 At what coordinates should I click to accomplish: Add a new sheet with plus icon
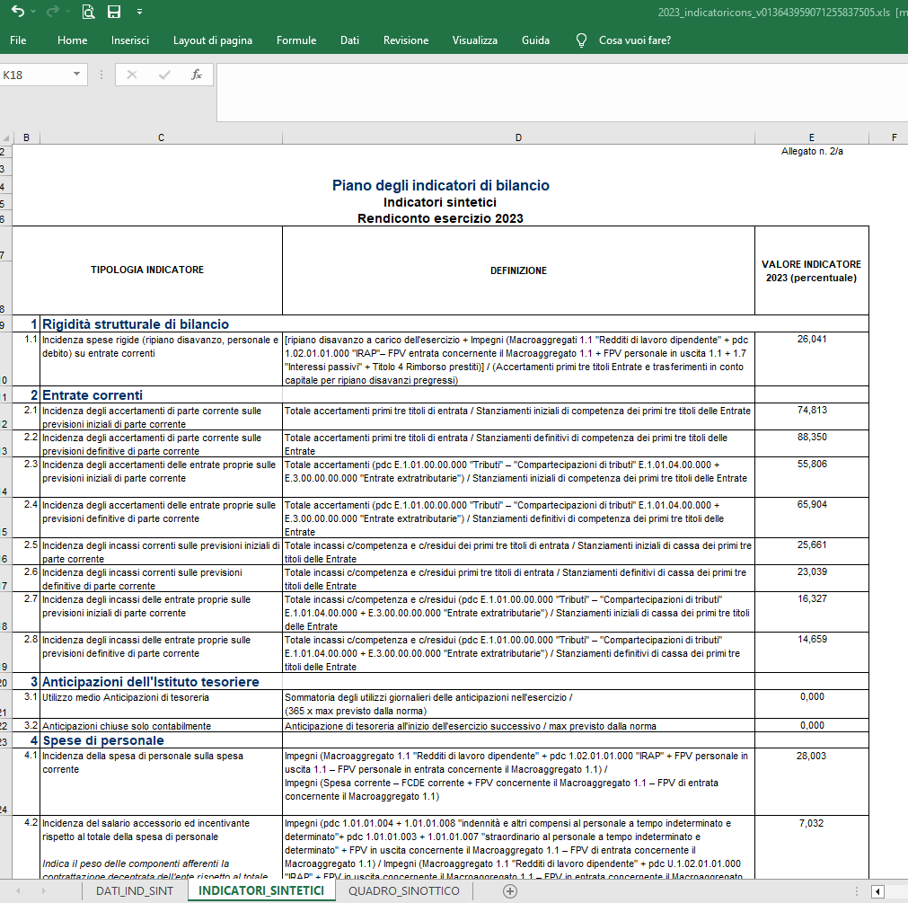[x=509, y=891]
